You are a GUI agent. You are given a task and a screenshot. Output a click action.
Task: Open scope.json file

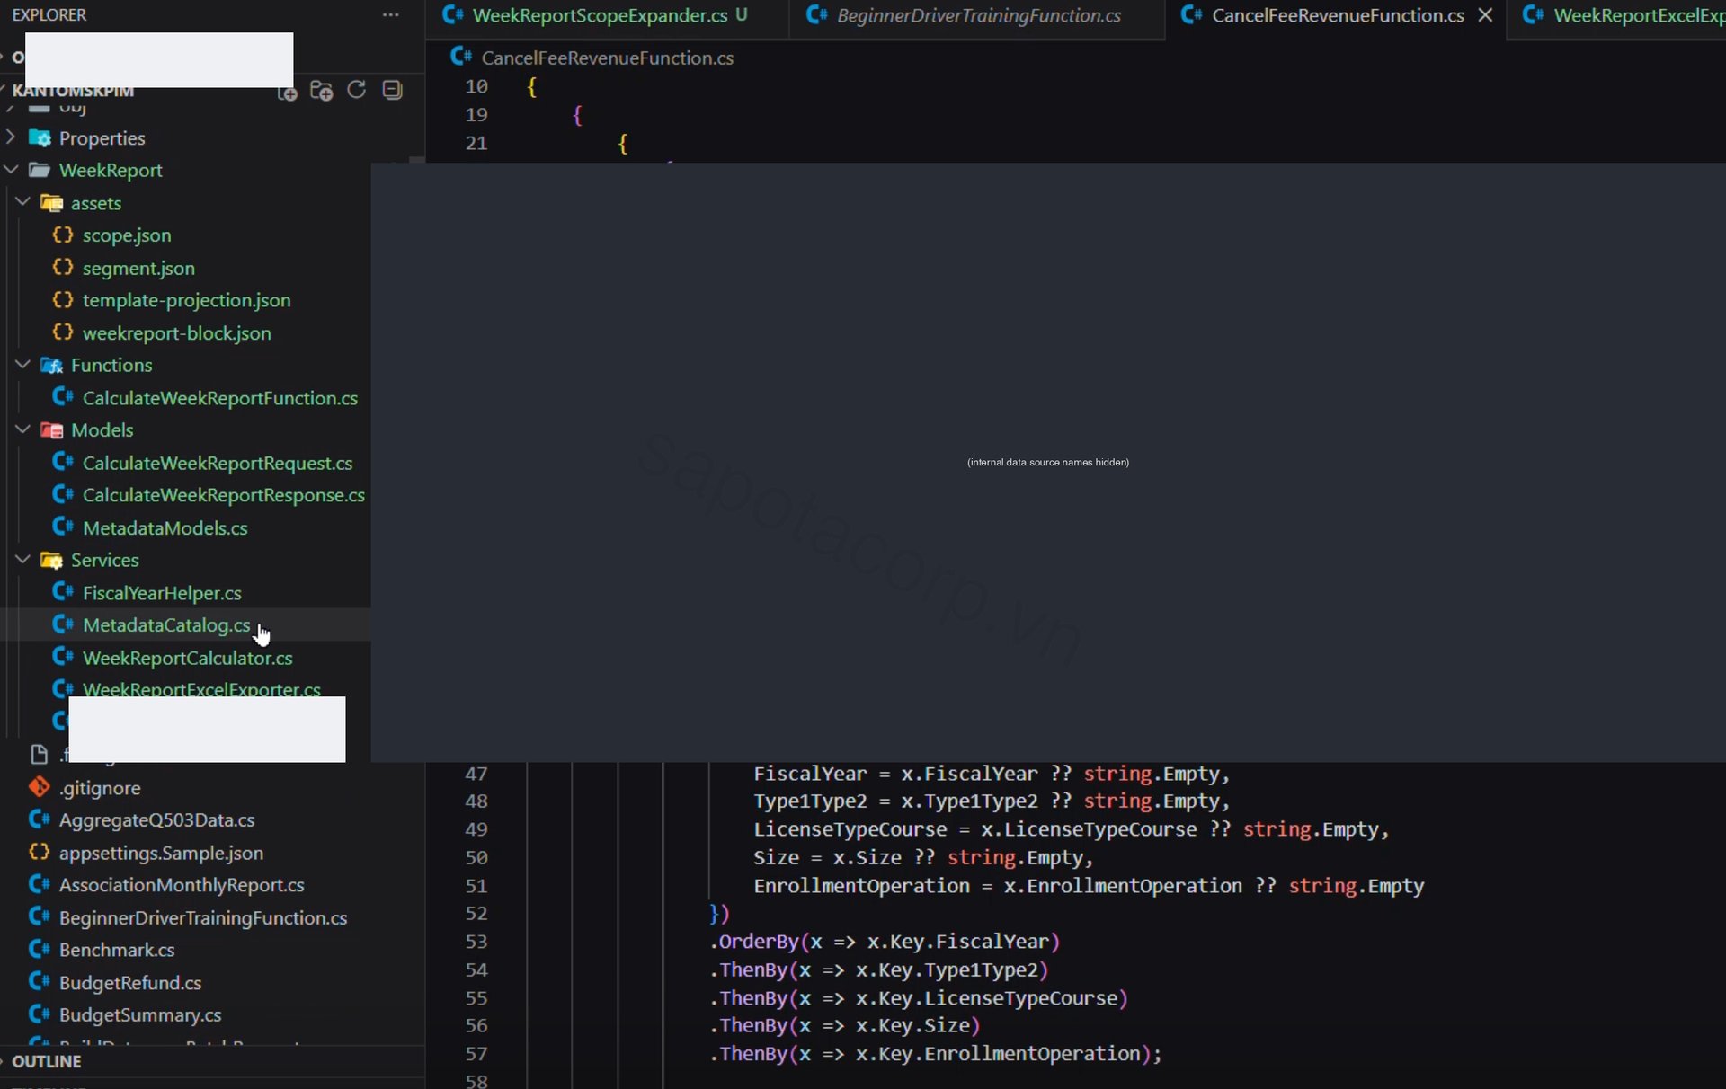(x=126, y=235)
